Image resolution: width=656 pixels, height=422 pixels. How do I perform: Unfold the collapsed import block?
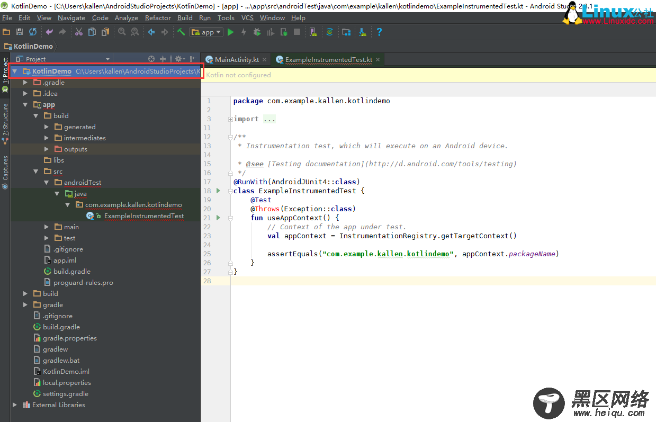[x=231, y=119]
